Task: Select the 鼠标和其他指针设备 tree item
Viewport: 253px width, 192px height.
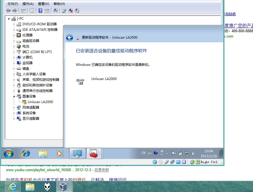Action: (37, 85)
